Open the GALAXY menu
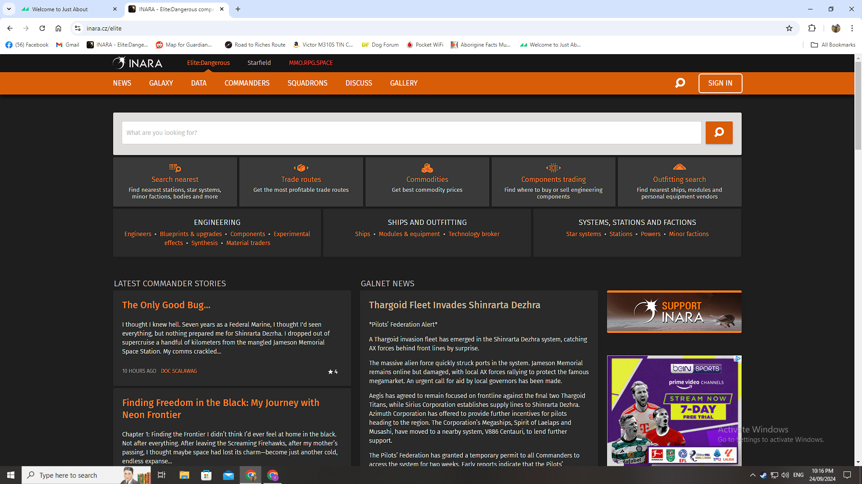 click(161, 83)
